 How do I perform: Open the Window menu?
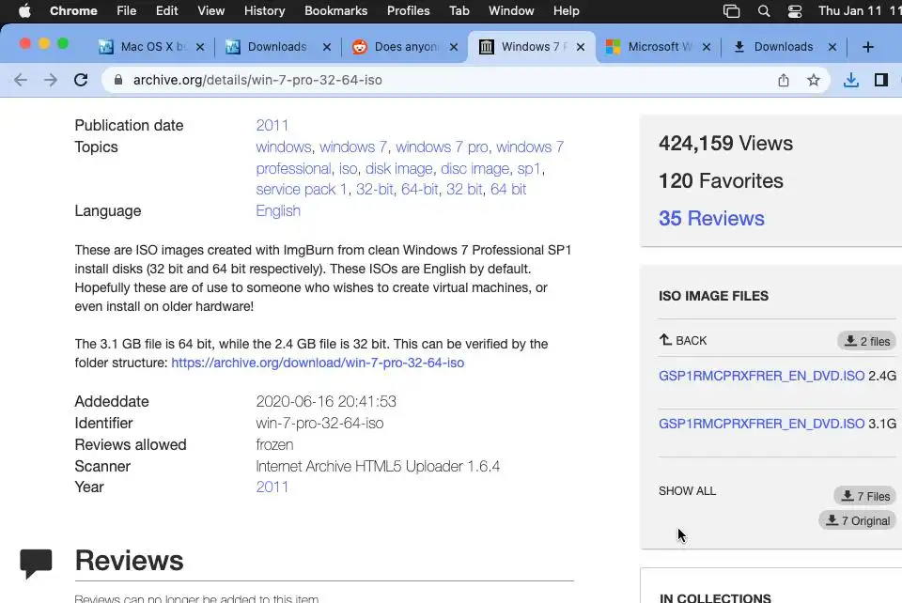511,11
